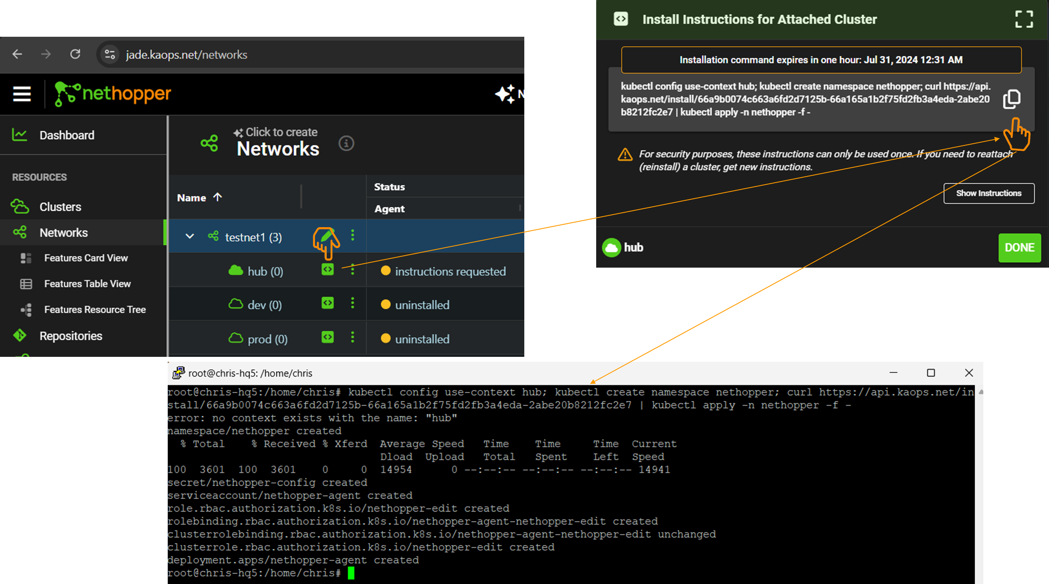
Task: Click the terminal scrollbar up arrow
Action: (981, 392)
